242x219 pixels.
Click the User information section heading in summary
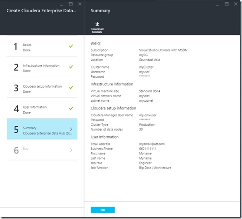104,137
